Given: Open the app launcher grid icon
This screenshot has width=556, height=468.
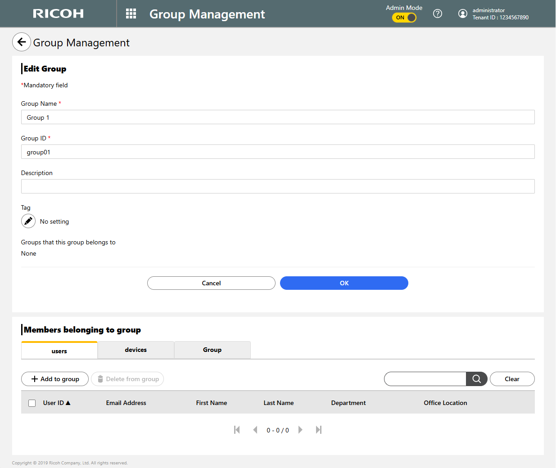Looking at the screenshot, I should [x=131, y=13].
